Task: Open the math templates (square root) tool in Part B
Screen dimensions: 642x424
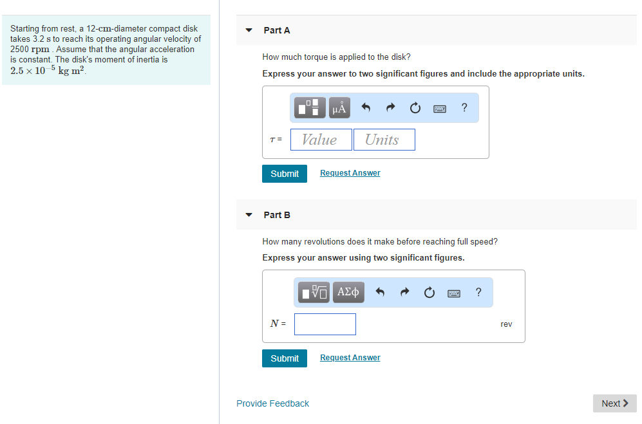Action: coord(314,292)
